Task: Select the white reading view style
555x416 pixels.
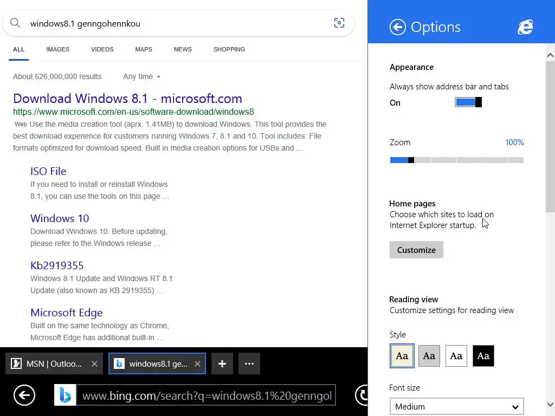Action: (x=456, y=355)
